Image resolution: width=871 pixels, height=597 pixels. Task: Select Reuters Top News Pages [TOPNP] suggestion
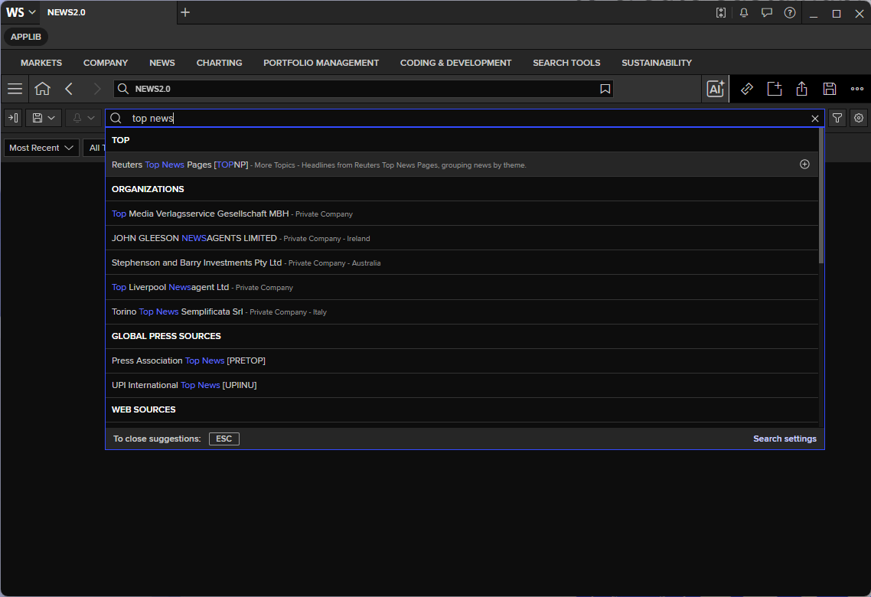tap(462, 165)
